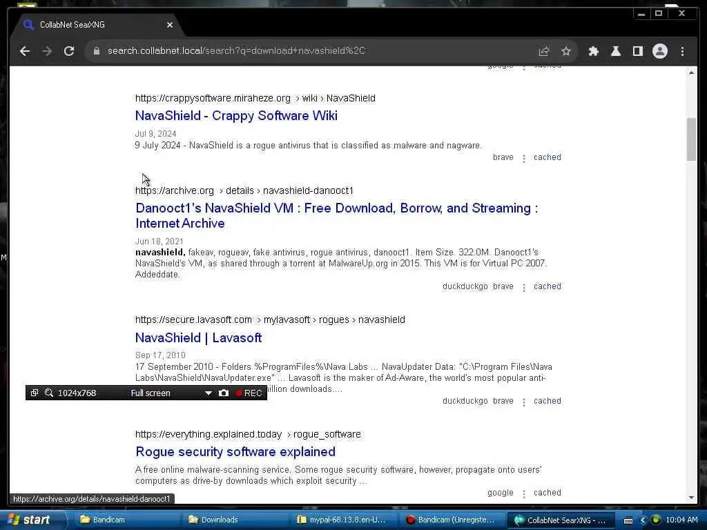Open cached link for Lavasoft result
This screenshot has height=530, width=707.
point(548,401)
